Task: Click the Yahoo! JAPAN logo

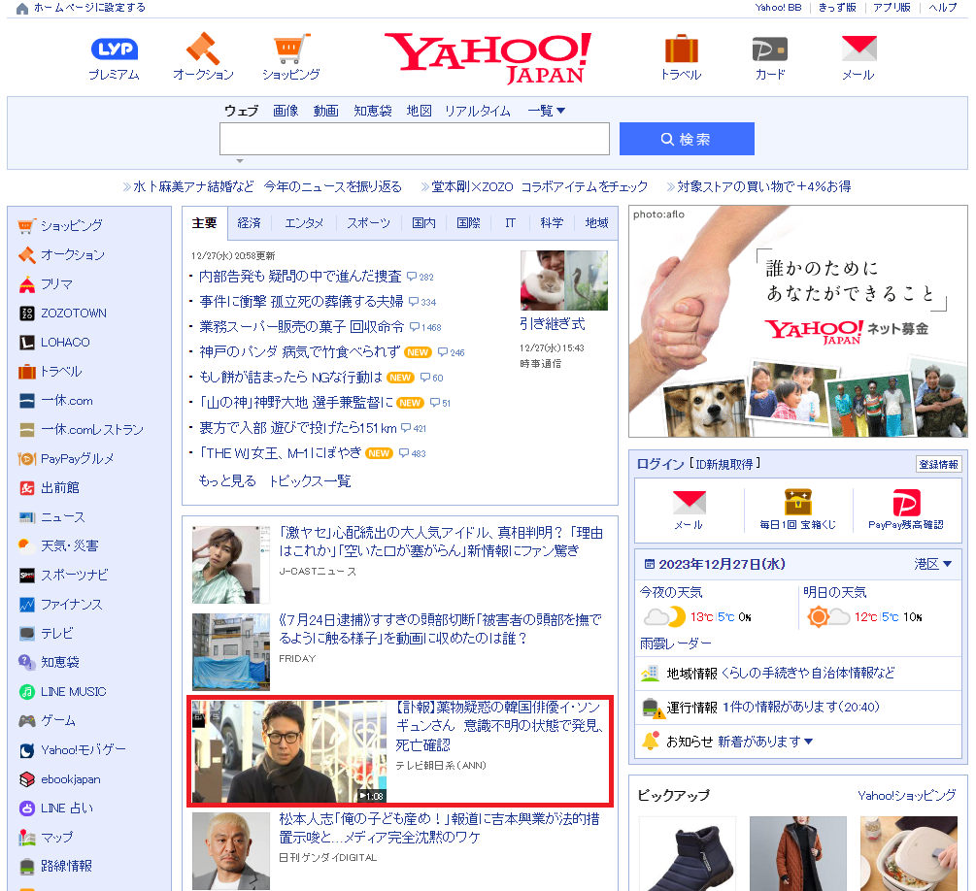Action: pyautogui.click(x=488, y=58)
